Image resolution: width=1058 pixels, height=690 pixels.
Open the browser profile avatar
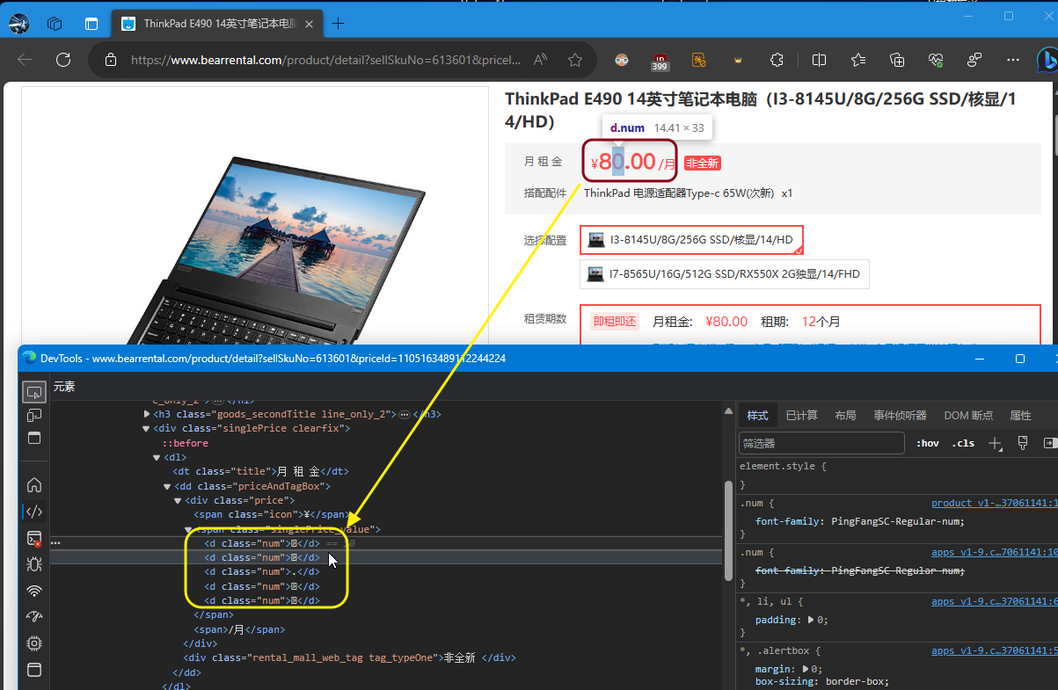[18, 24]
